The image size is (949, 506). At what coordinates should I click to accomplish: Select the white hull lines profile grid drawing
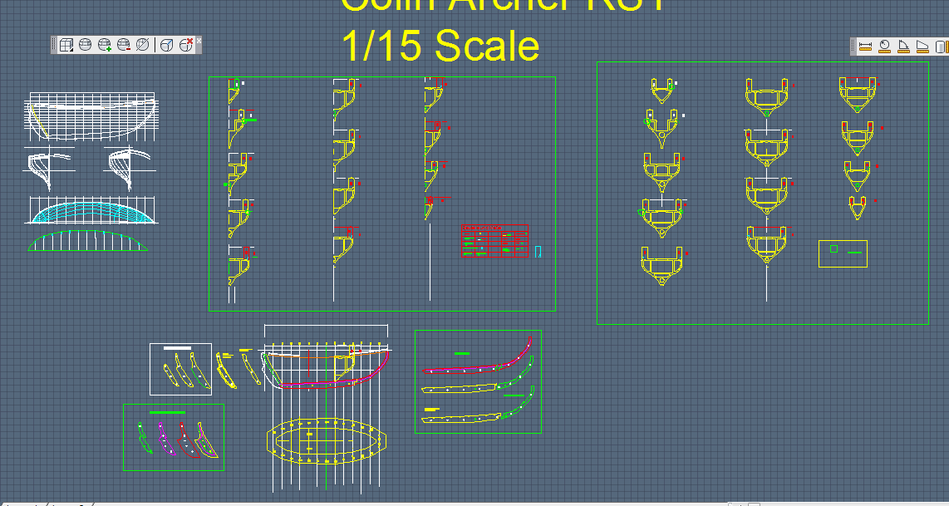click(91, 116)
